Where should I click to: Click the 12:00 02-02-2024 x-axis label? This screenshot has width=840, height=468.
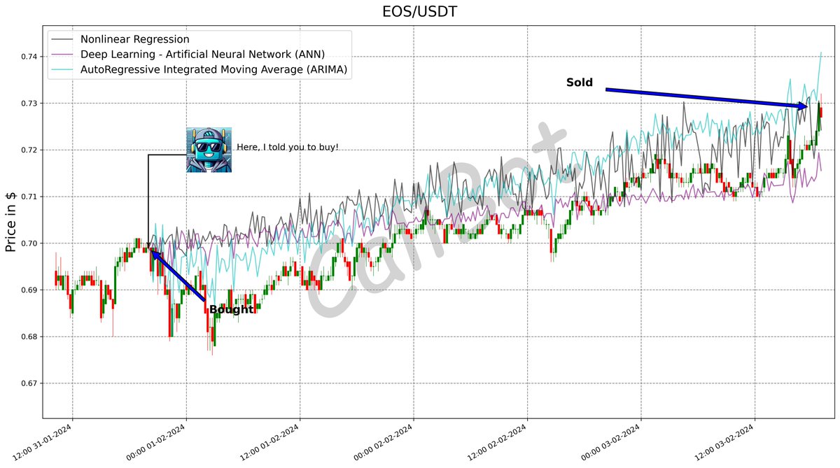coord(498,441)
